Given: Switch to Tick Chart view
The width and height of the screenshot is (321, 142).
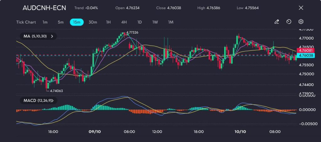Looking at the screenshot, I should [x=26, y=22].
